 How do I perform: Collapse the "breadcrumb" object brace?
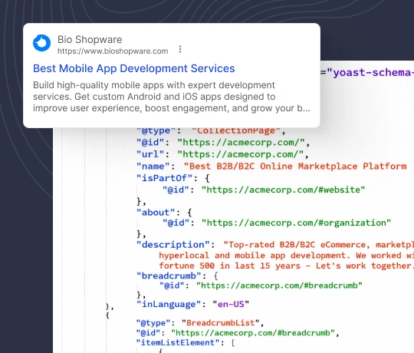click(215, 275)
